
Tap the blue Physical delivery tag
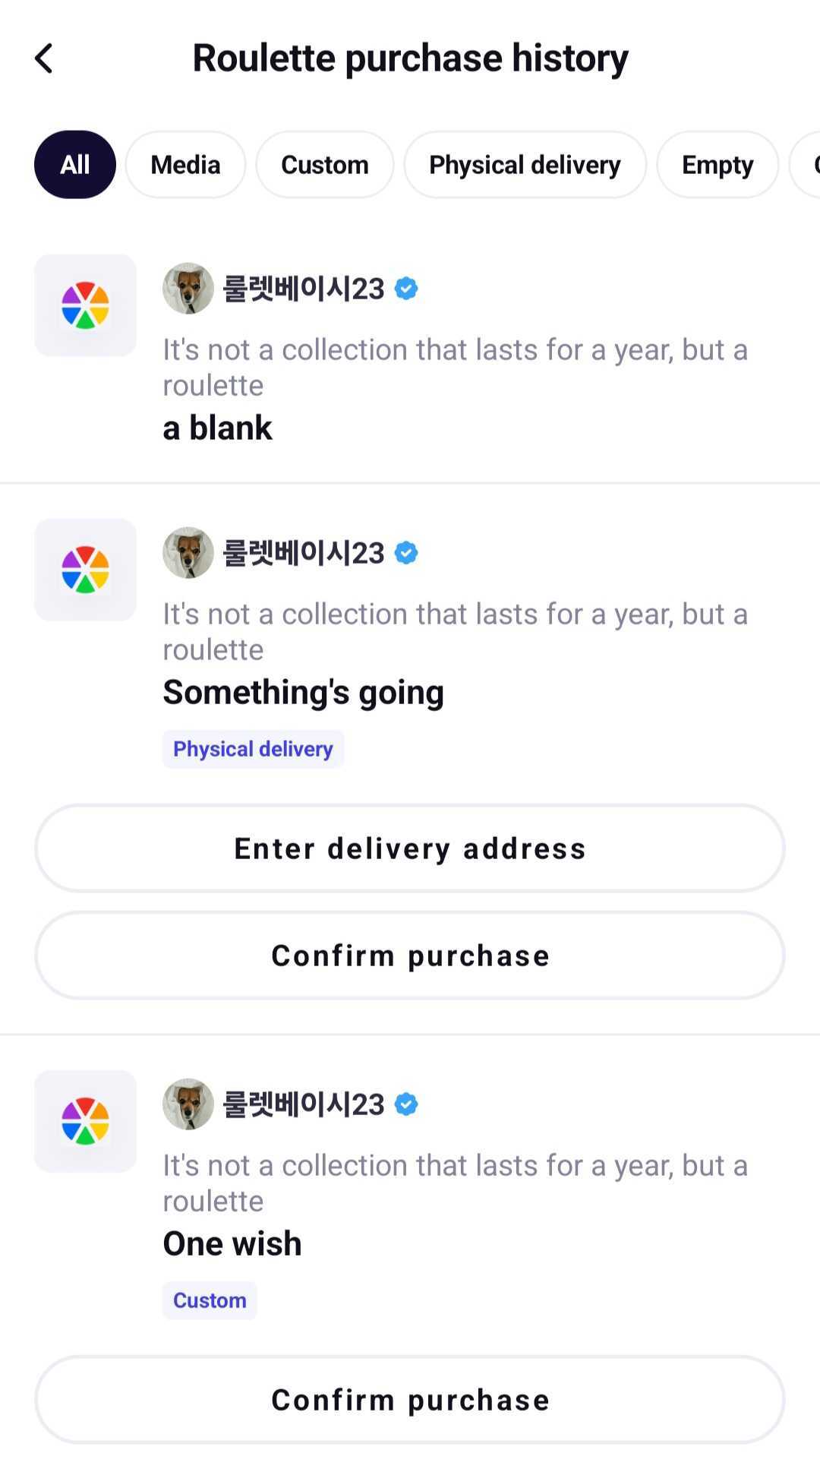coord(253,750)
